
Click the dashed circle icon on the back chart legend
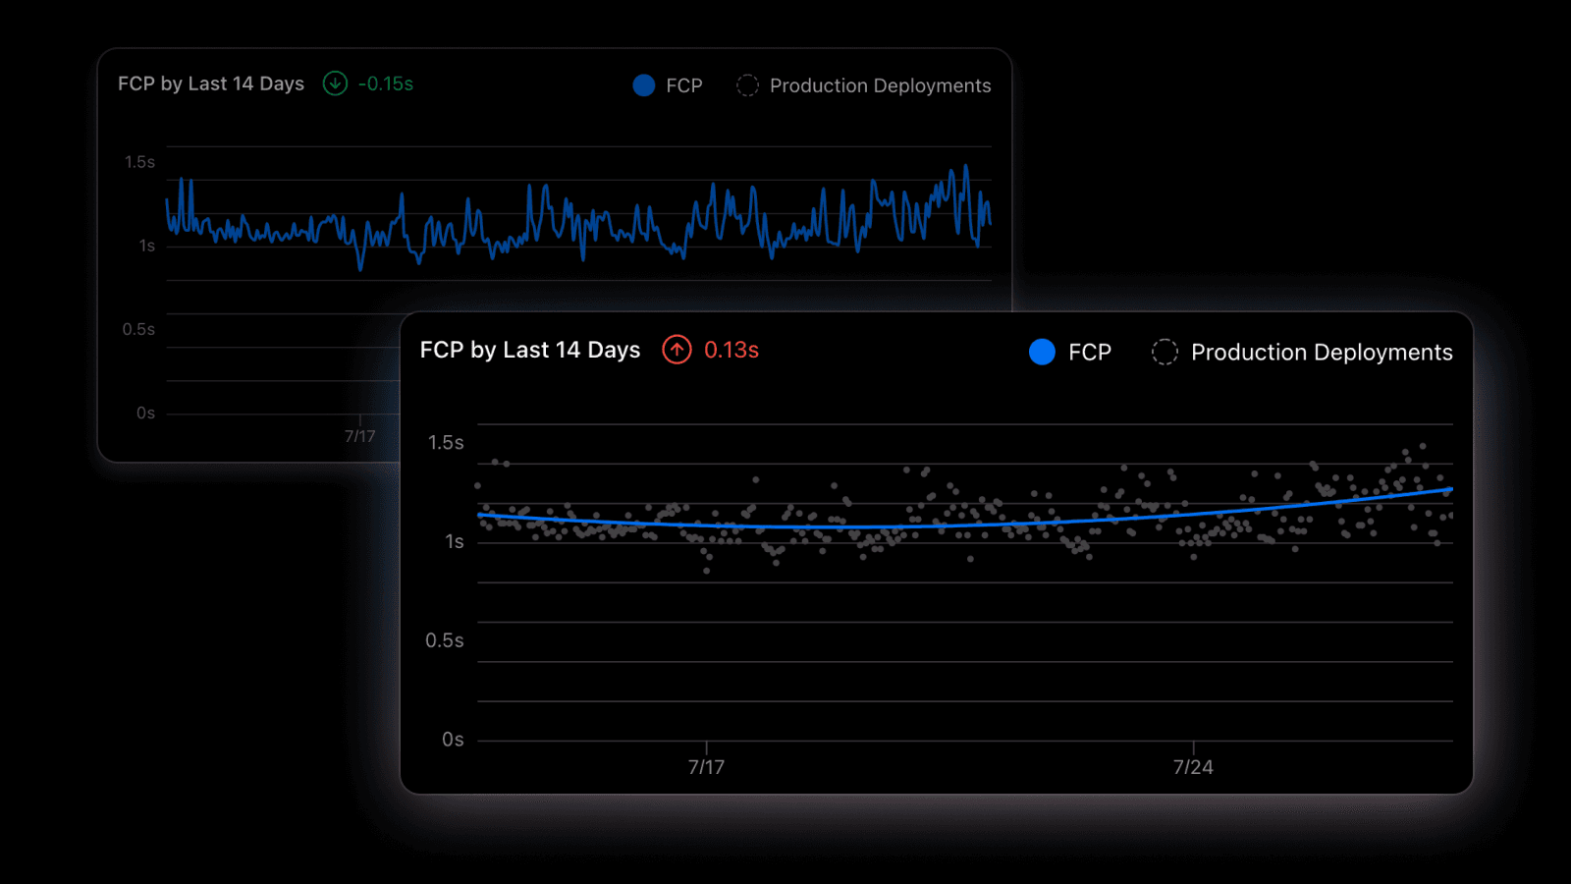click(x=747, y=85)
